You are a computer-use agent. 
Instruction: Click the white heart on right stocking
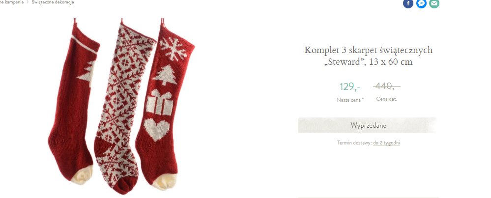157,129
